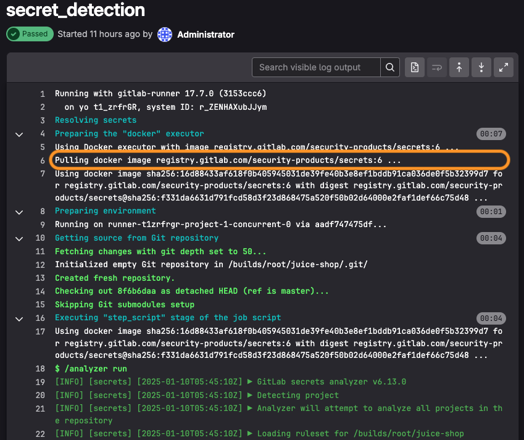
Task: Focus the Search visible log output field
Action: pos(316,67)
